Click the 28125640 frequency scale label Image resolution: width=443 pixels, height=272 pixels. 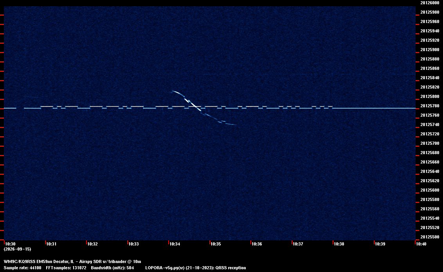click(430, 171)
